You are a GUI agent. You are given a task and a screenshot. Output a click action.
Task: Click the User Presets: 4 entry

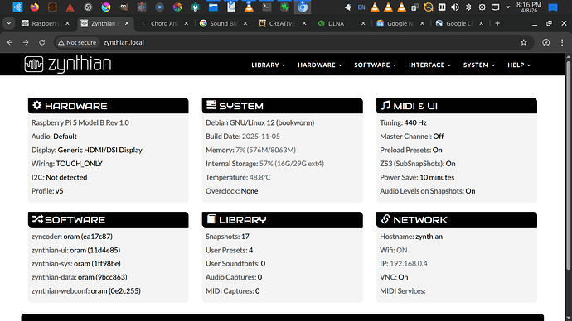point(229,250)
